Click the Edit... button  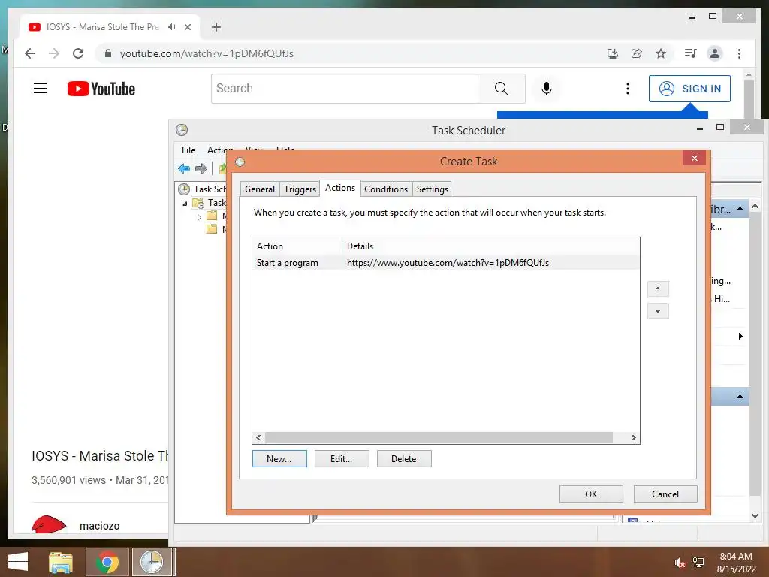[342, 459]
